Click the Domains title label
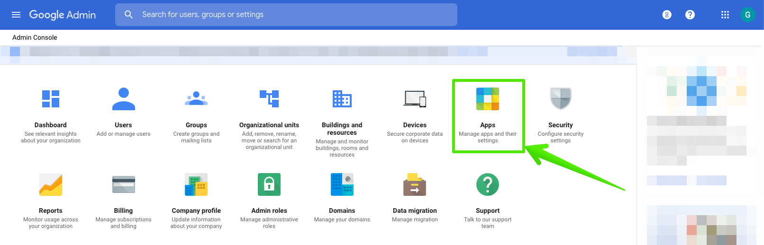The height and width of the screenshot is (245, 764). coord(342,210)
